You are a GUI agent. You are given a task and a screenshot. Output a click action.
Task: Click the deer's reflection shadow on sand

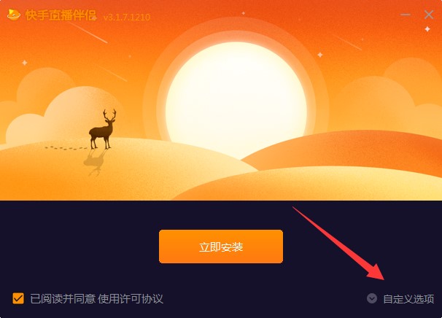pos(96,163)
